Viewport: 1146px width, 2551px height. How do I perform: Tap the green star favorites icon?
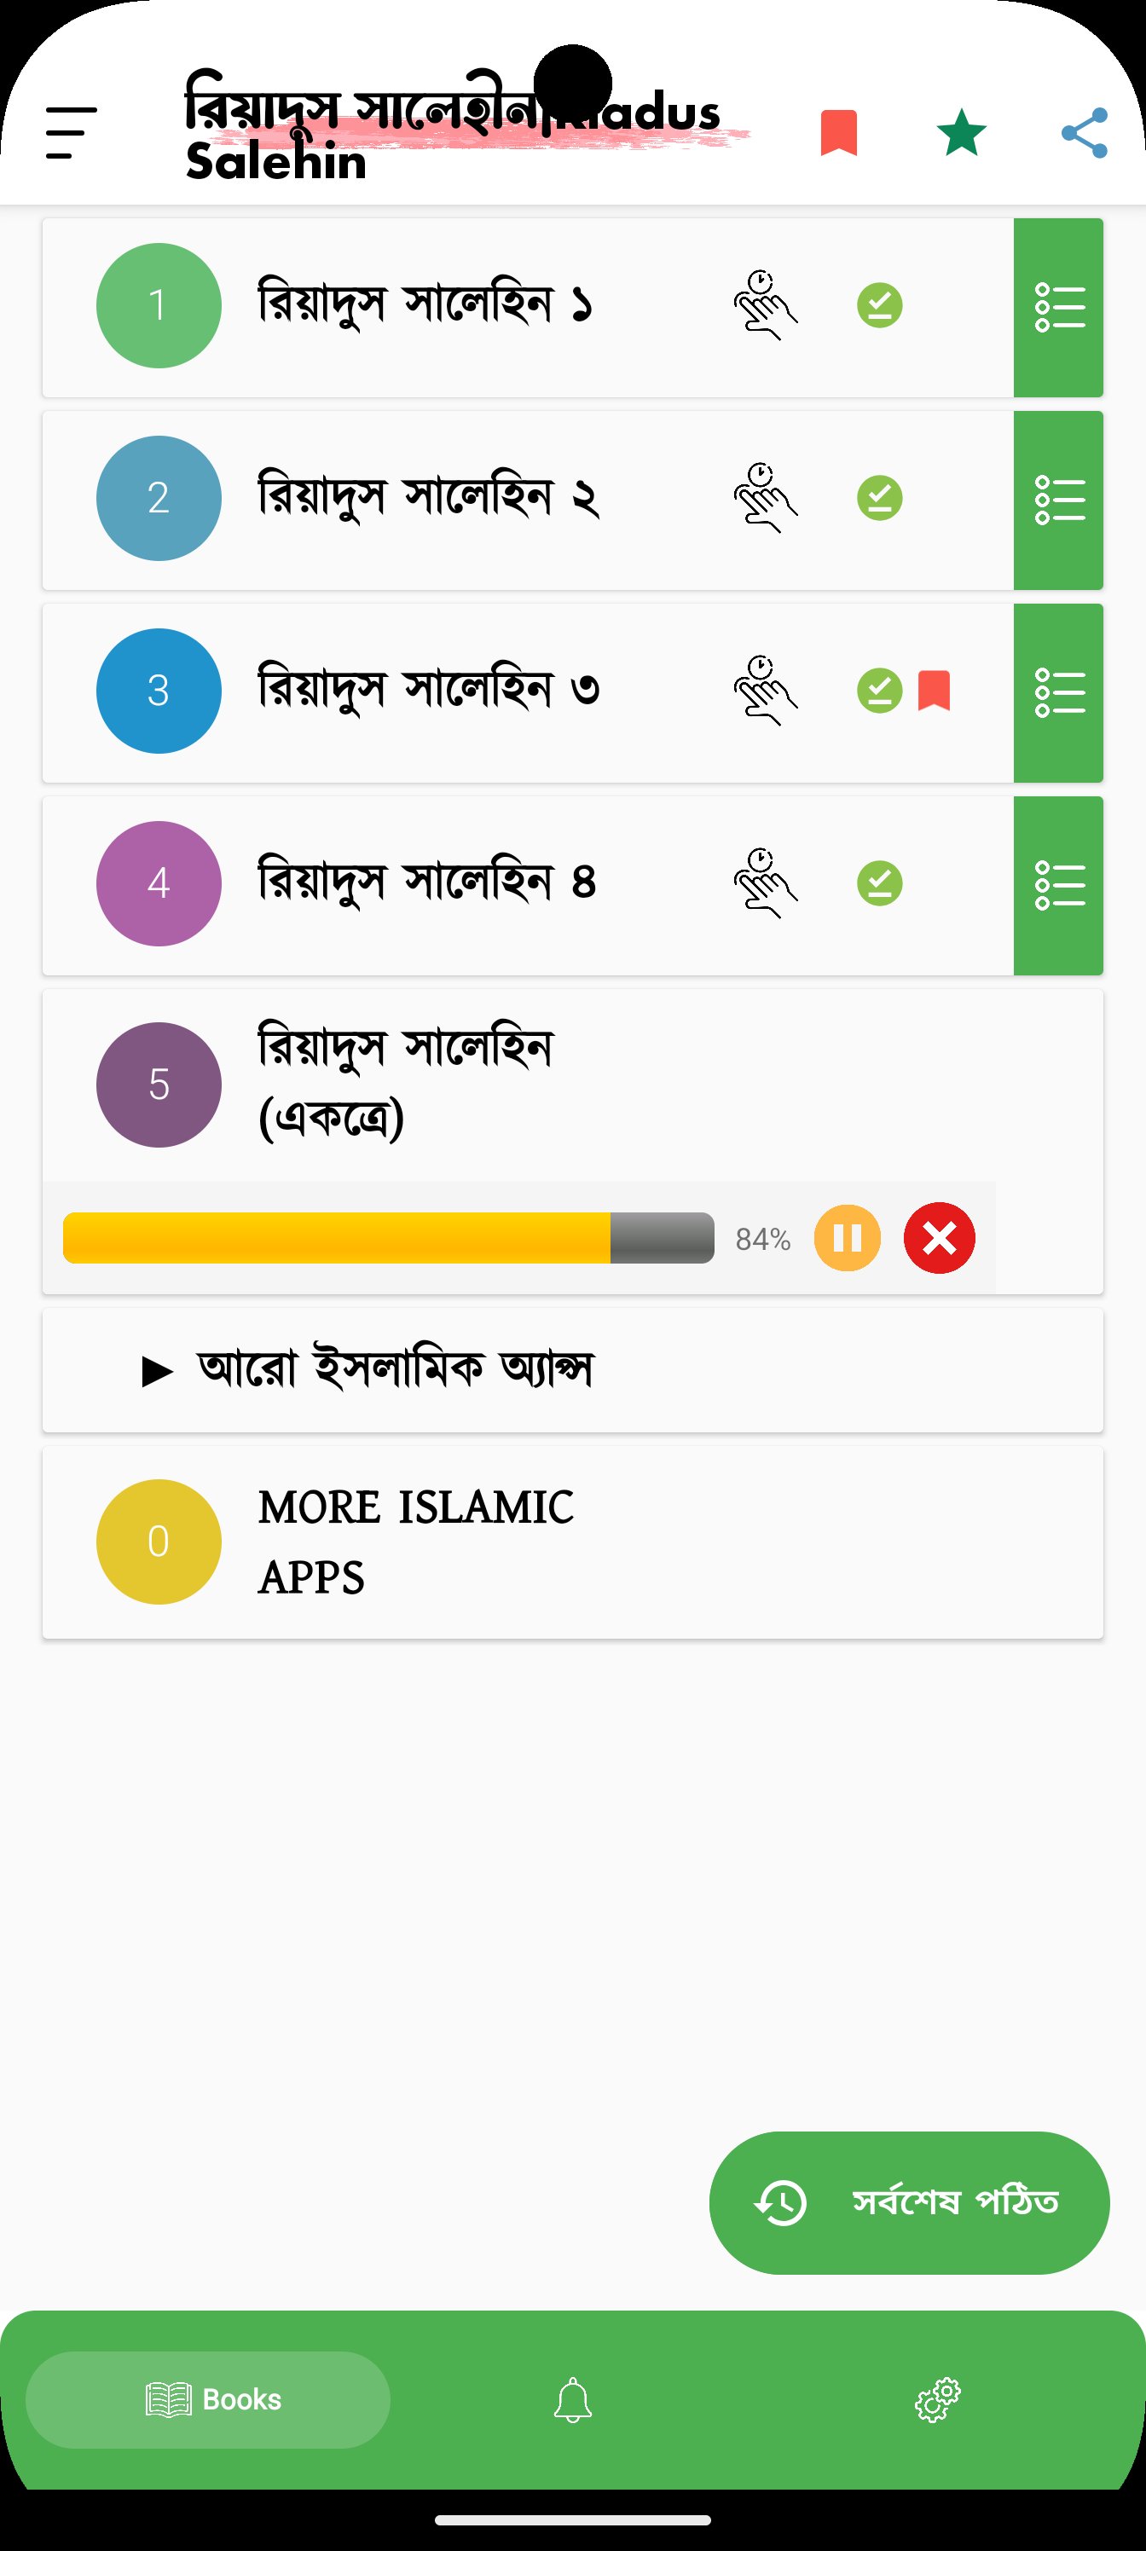point(961,133)
